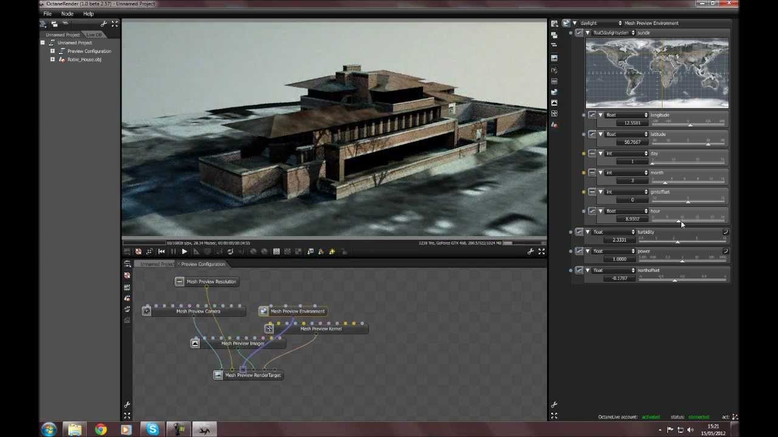Screen dimensions: 778x437
Task: Select Robie_House.obj in the outliner
Action: click(84, 59)
